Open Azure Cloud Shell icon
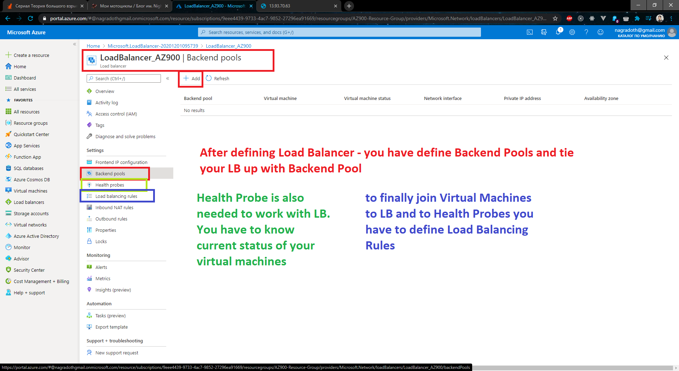The image size is (679, 371). (529, 32)
